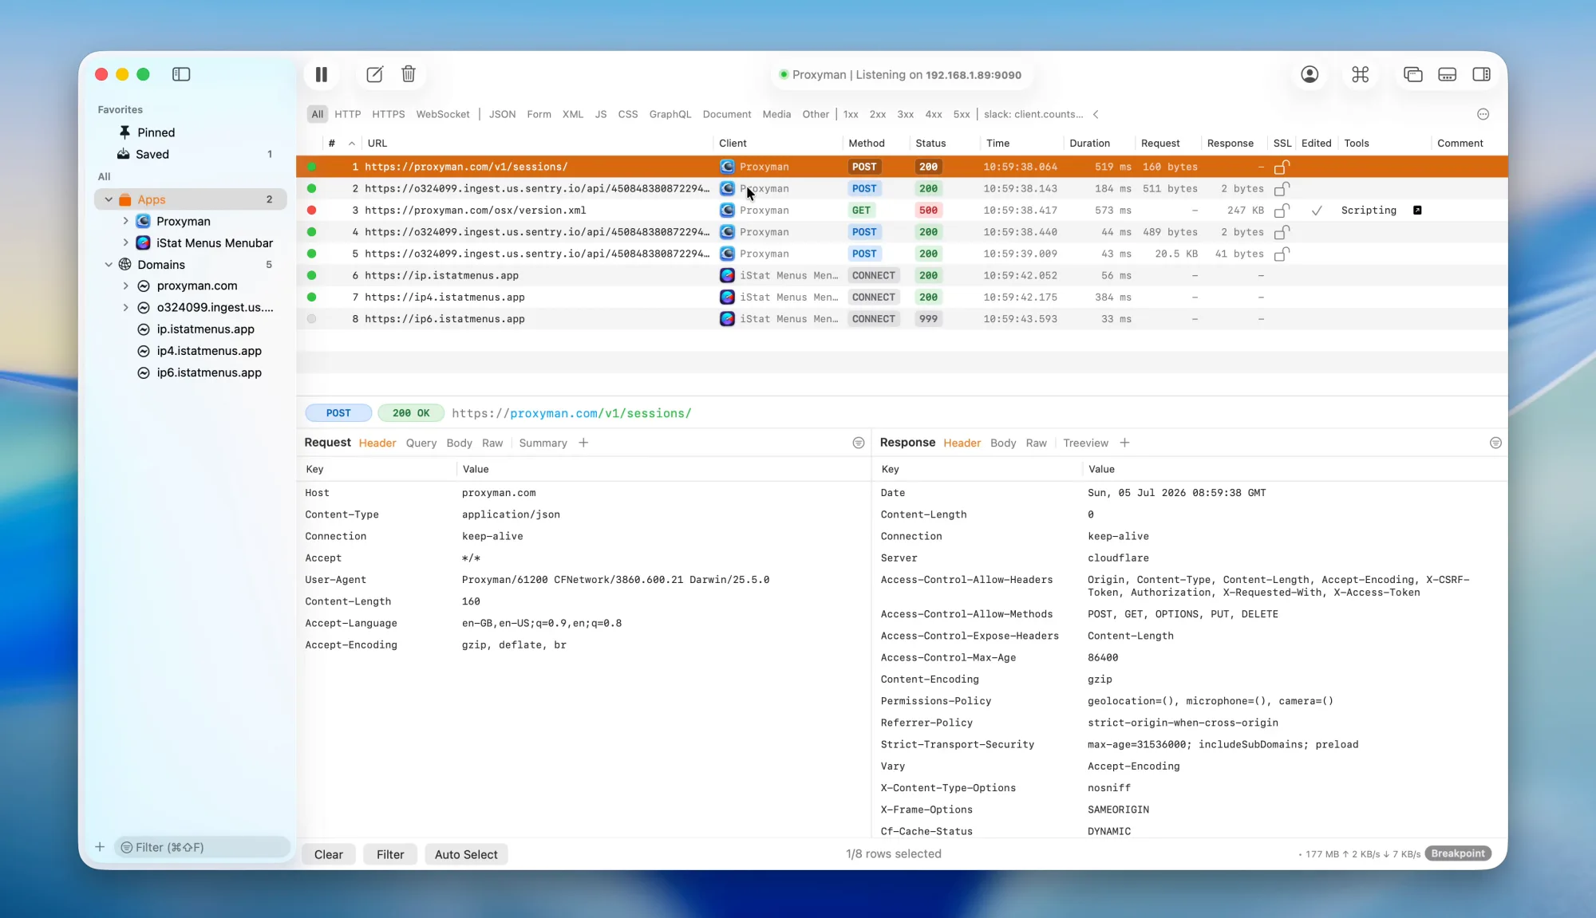Click the Pinned pin icon in Favorites
1596x918 pixels.
coord(124,132)
